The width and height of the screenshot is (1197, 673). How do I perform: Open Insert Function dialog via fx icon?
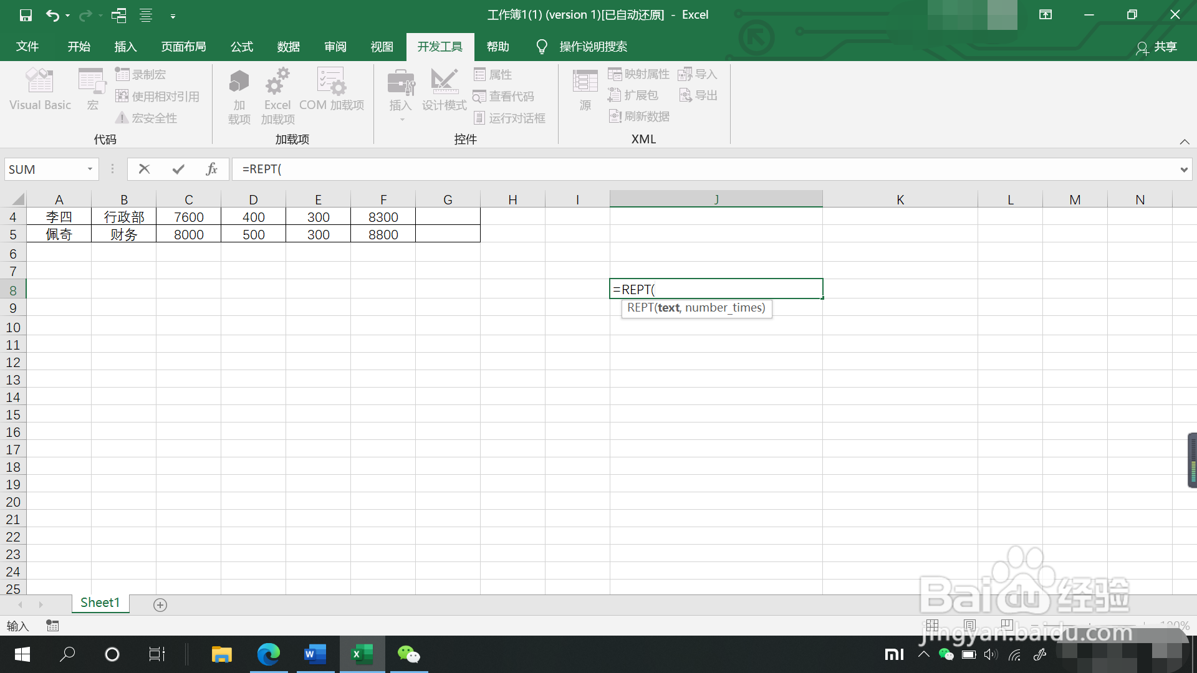(211, 169)
